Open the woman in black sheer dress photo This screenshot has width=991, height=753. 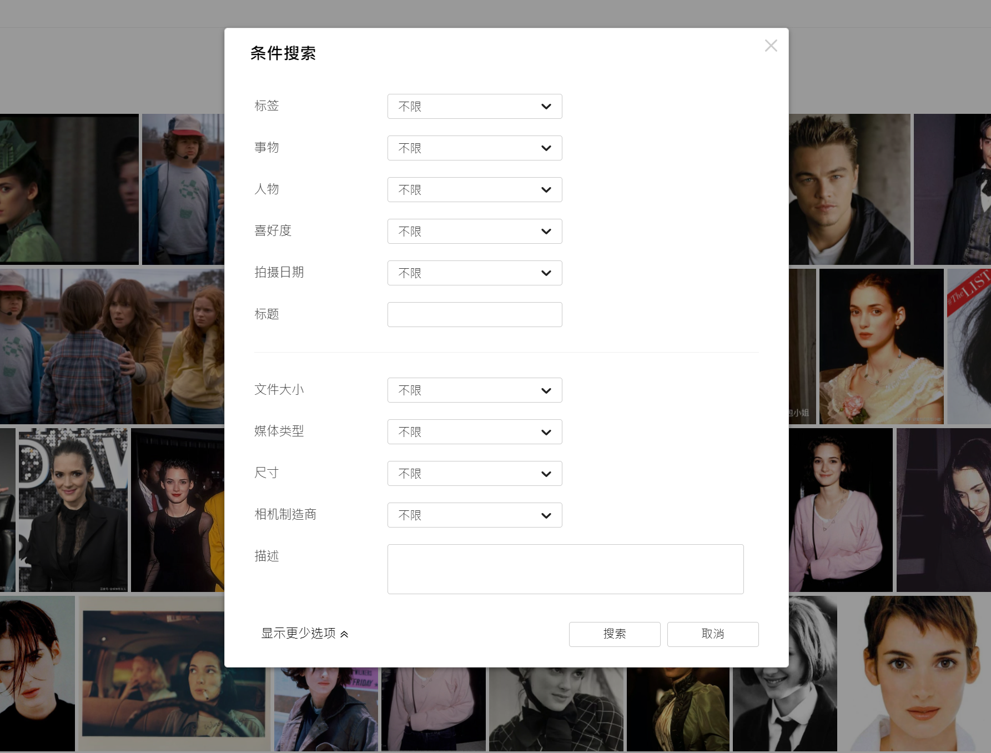[x=178, y=510]
